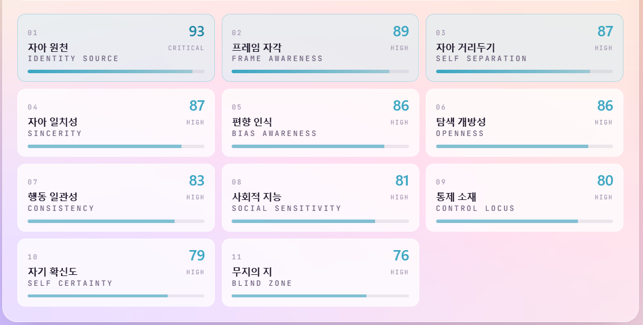Viewport: 643px width, 325px height.
Task: Click the 통제 소재 Control Locus card
Action: coord(524,198)
